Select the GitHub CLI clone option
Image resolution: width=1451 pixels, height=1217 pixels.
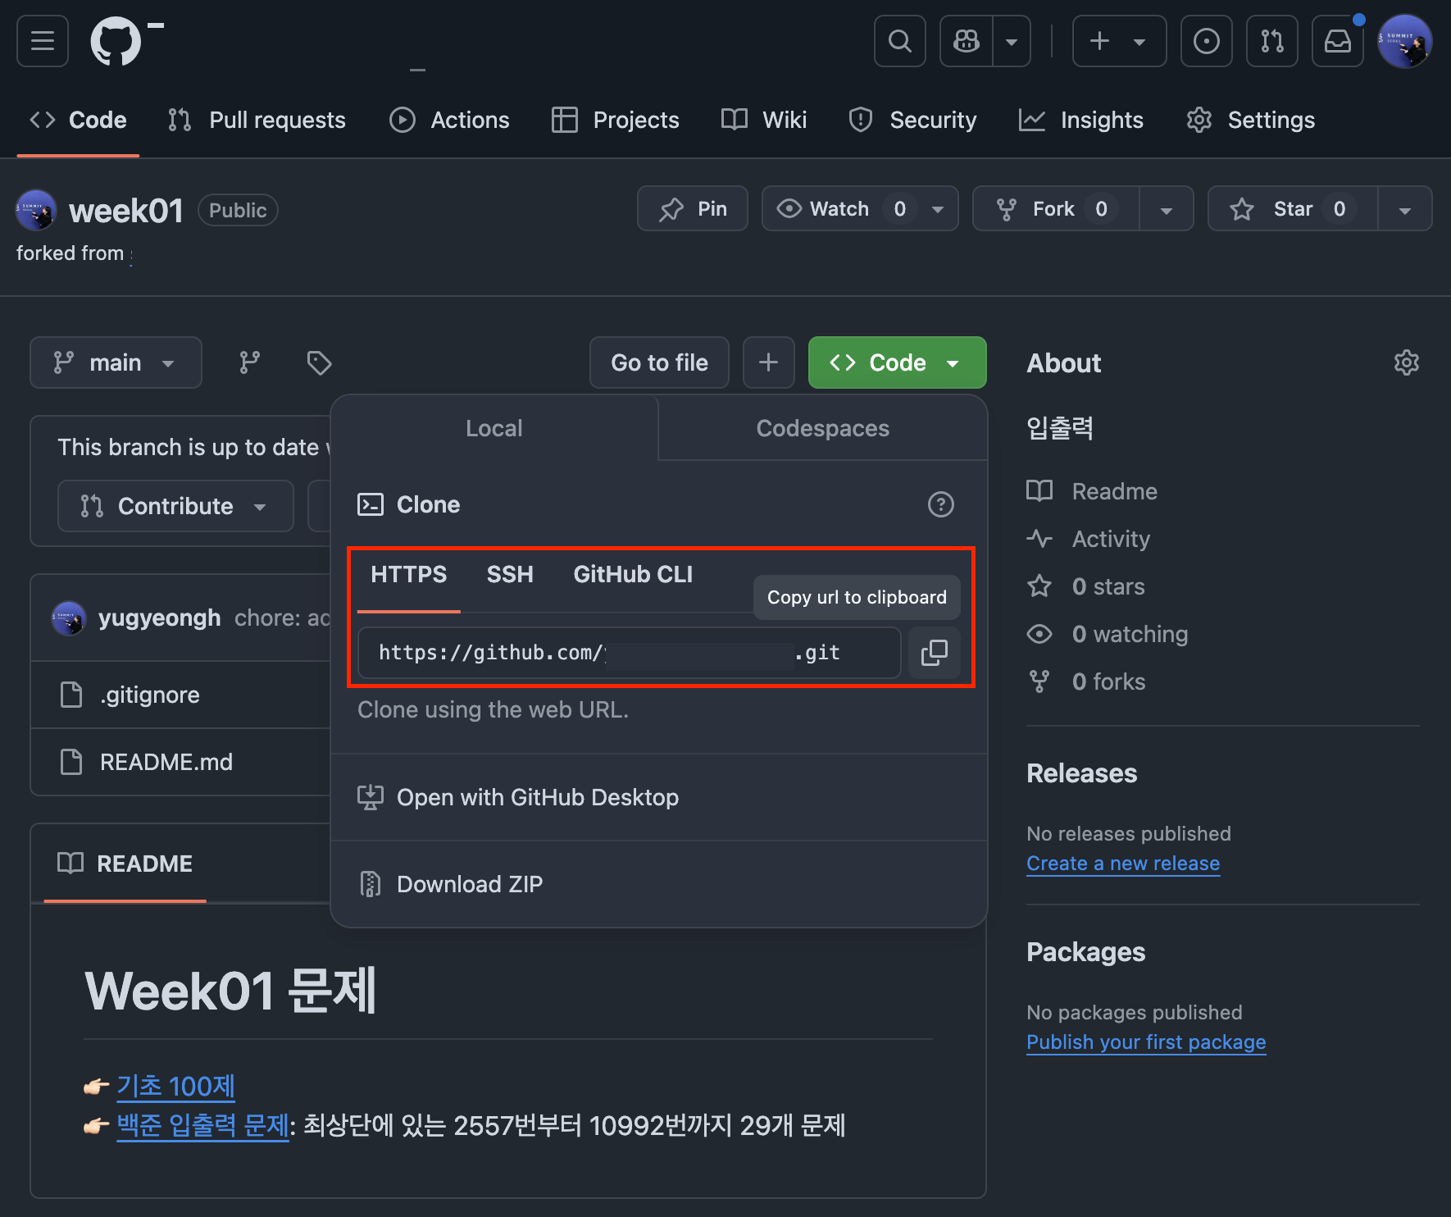tap(633, 574)
